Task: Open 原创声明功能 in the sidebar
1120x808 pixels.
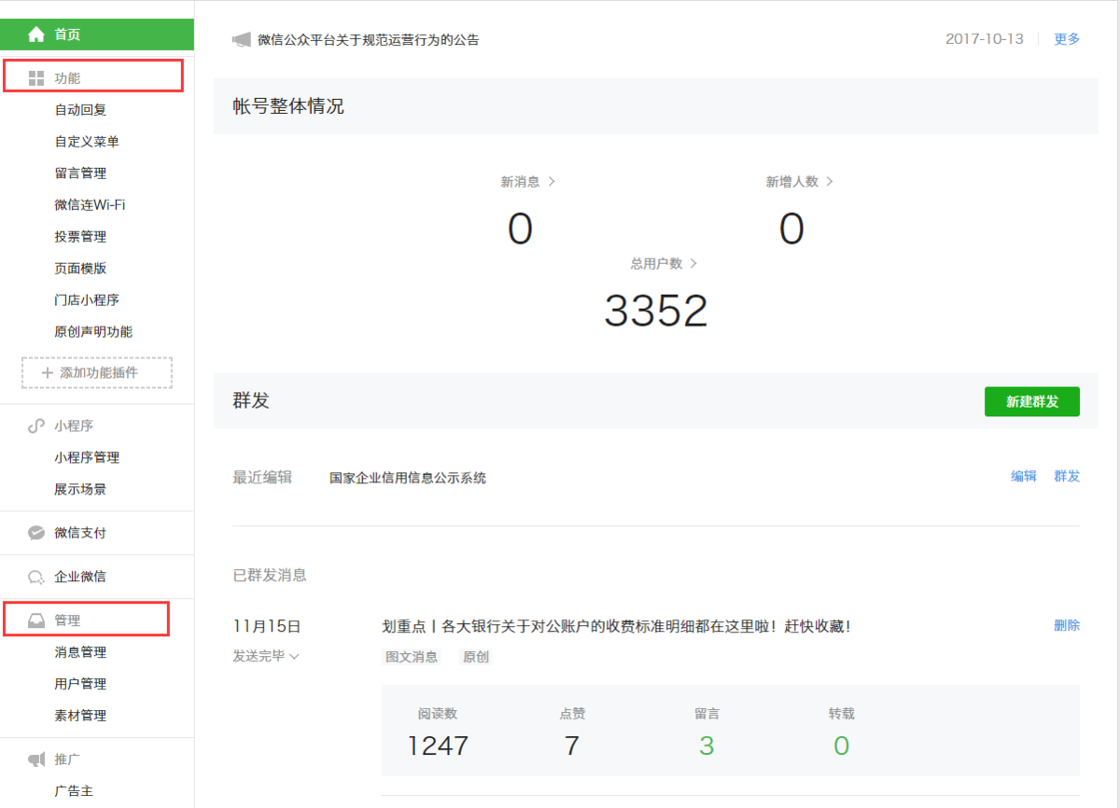Action: pyautogui.click(x=93, y=332)
